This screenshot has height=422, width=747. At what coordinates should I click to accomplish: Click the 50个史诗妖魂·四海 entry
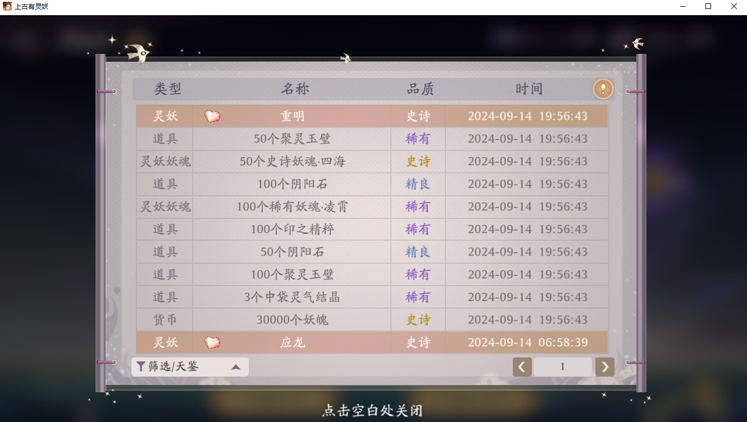[292, 162]
